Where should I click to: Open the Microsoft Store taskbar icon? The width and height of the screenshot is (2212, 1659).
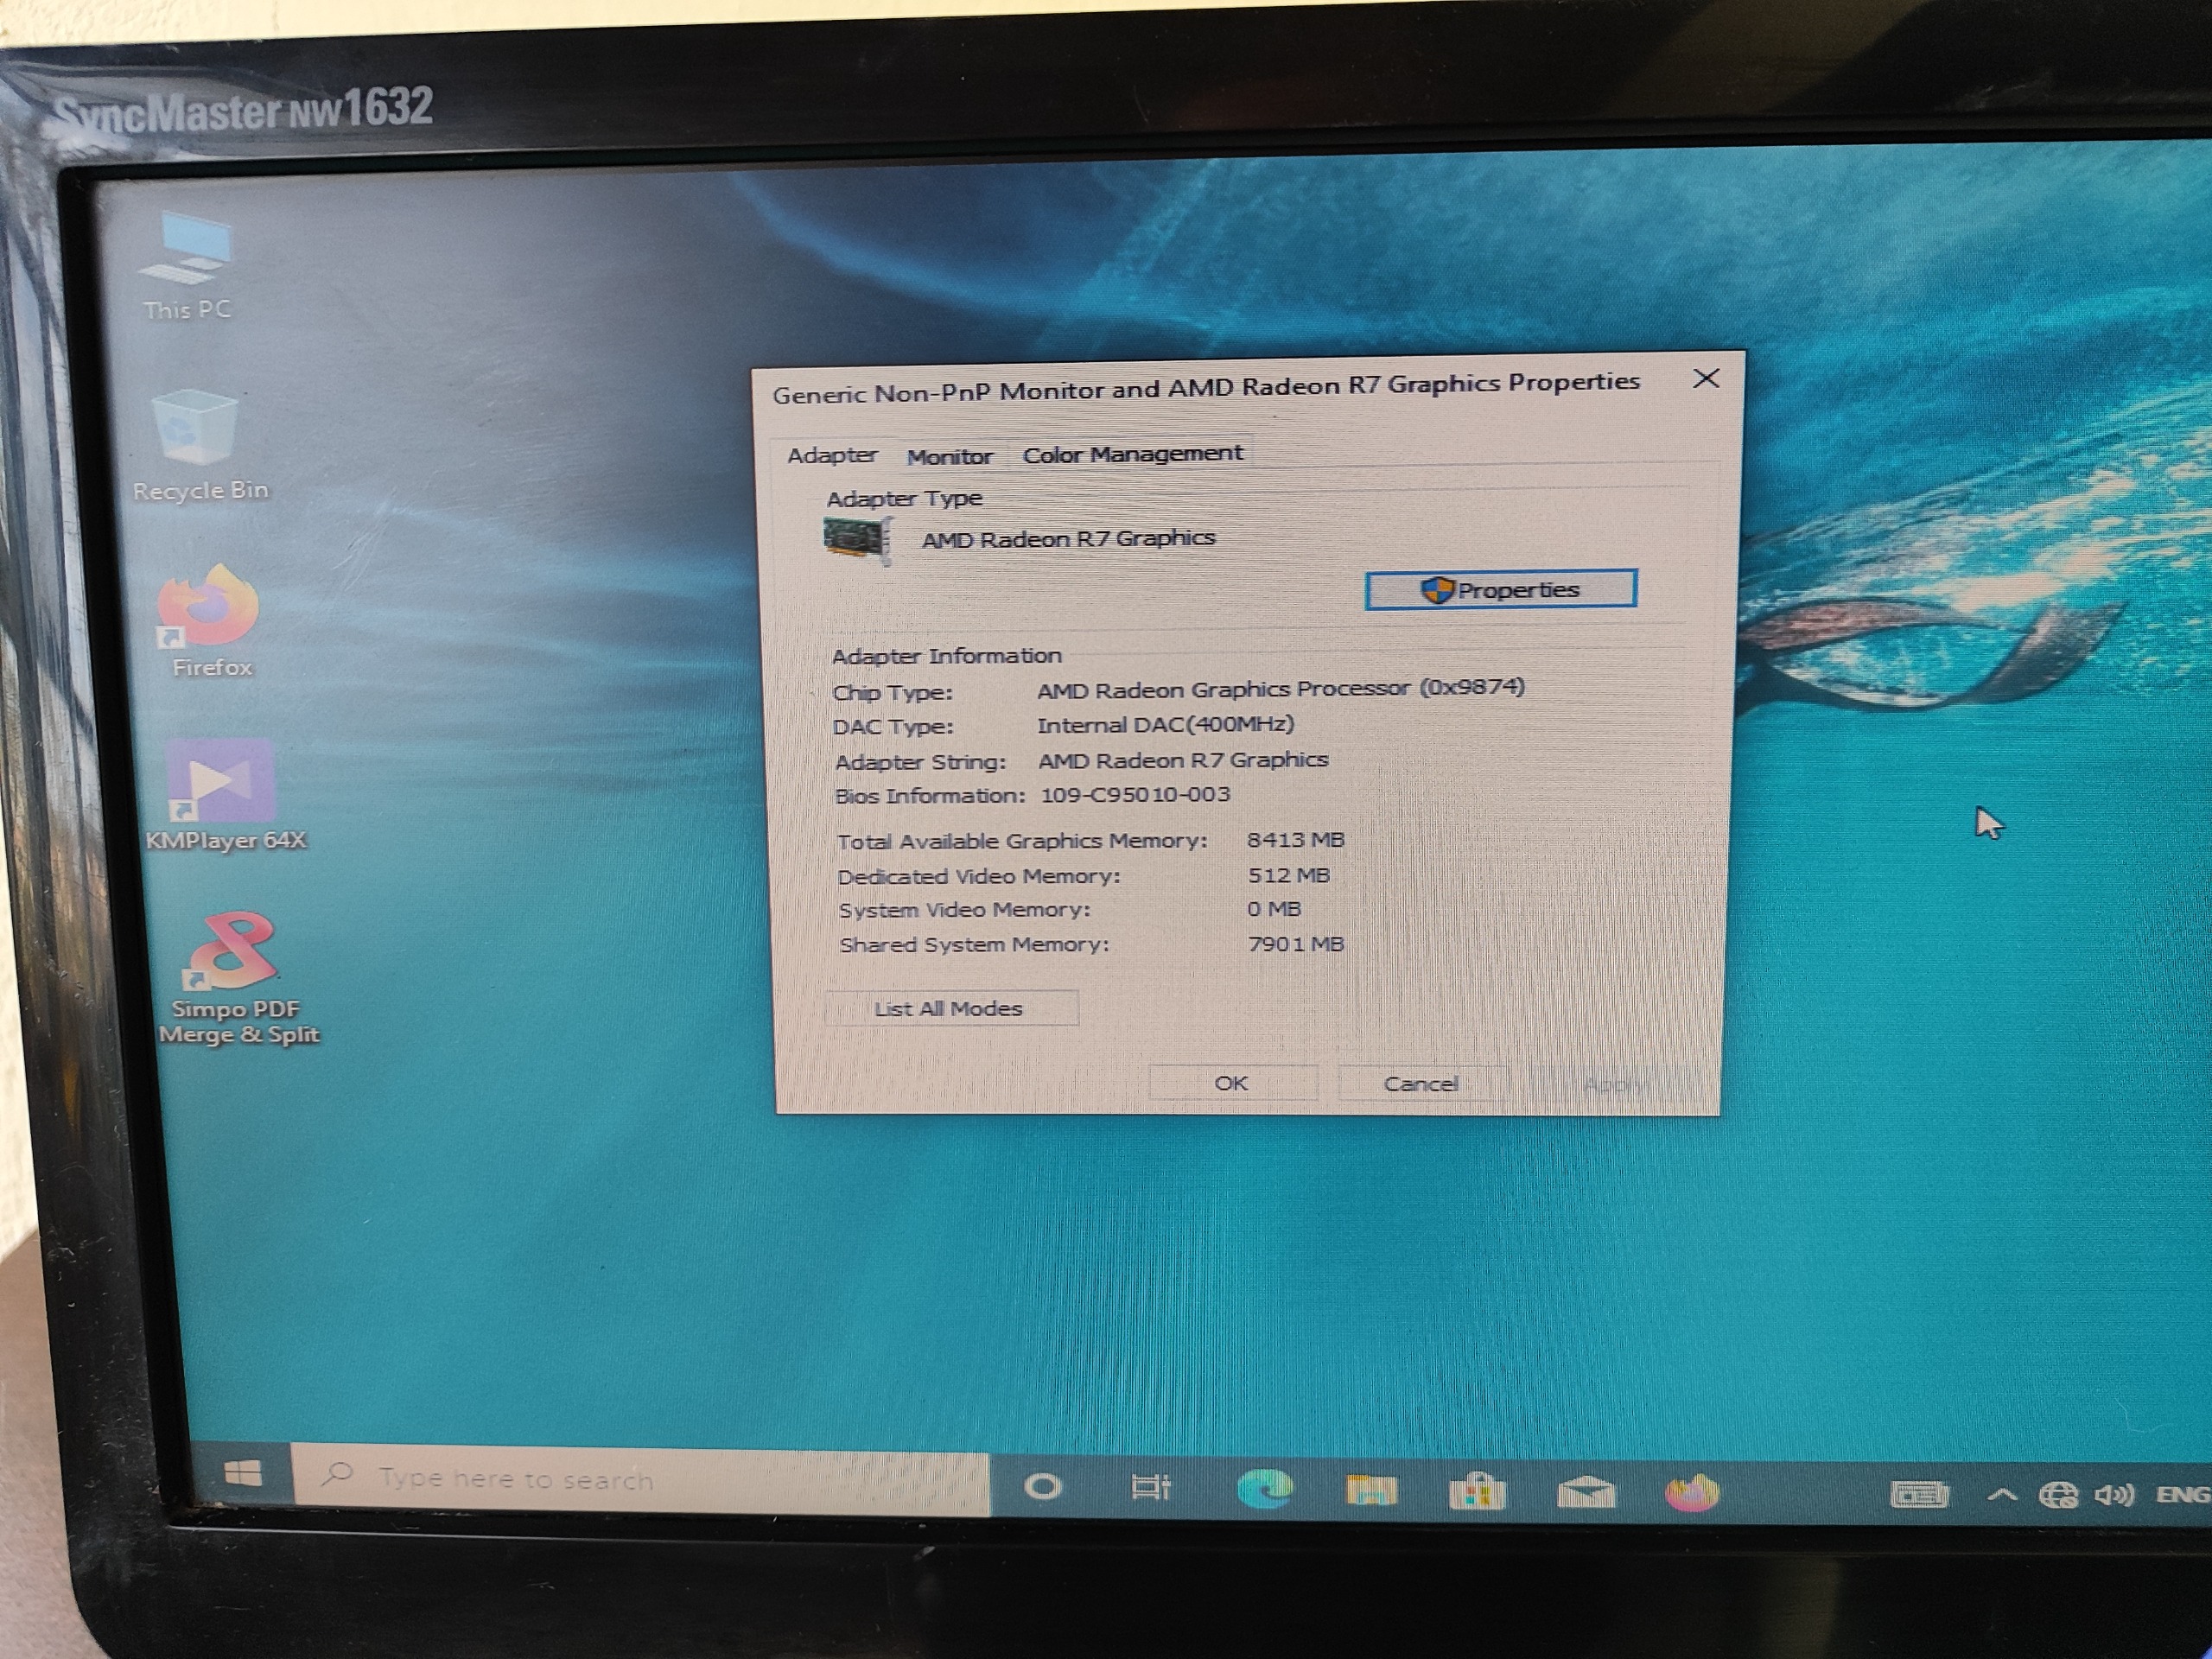(1478, 1492)
